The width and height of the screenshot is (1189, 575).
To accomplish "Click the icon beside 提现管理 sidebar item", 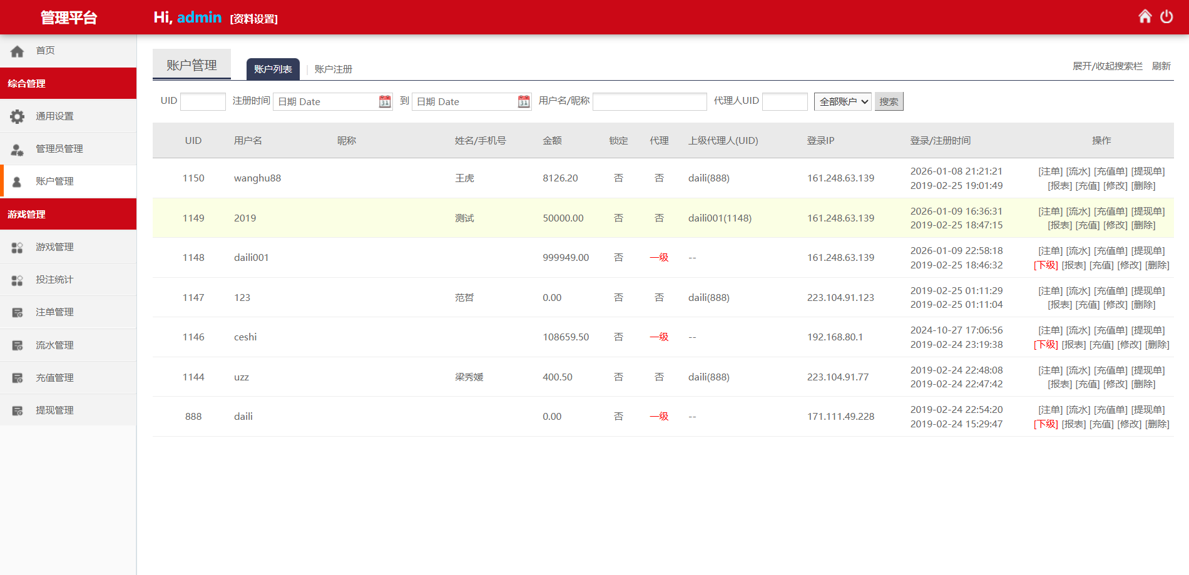I will (x=18, y=410).
